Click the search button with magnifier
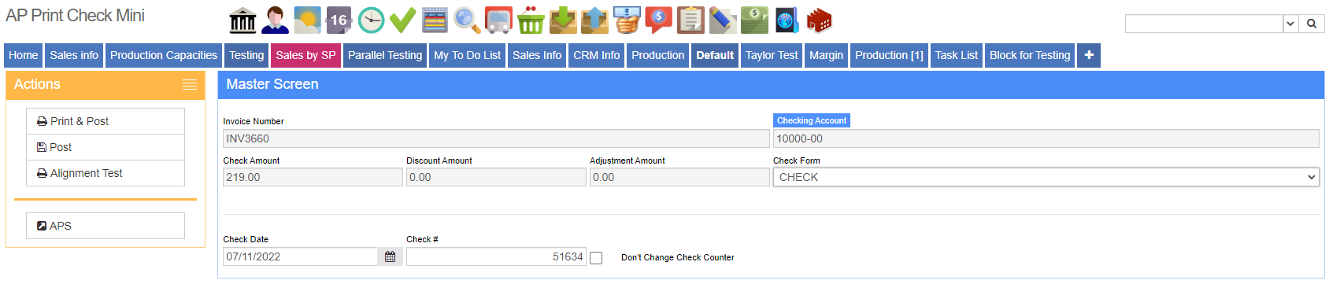Image resolution: width=1329 pixels, height=284 pixels. click(x=1312, y=24)
